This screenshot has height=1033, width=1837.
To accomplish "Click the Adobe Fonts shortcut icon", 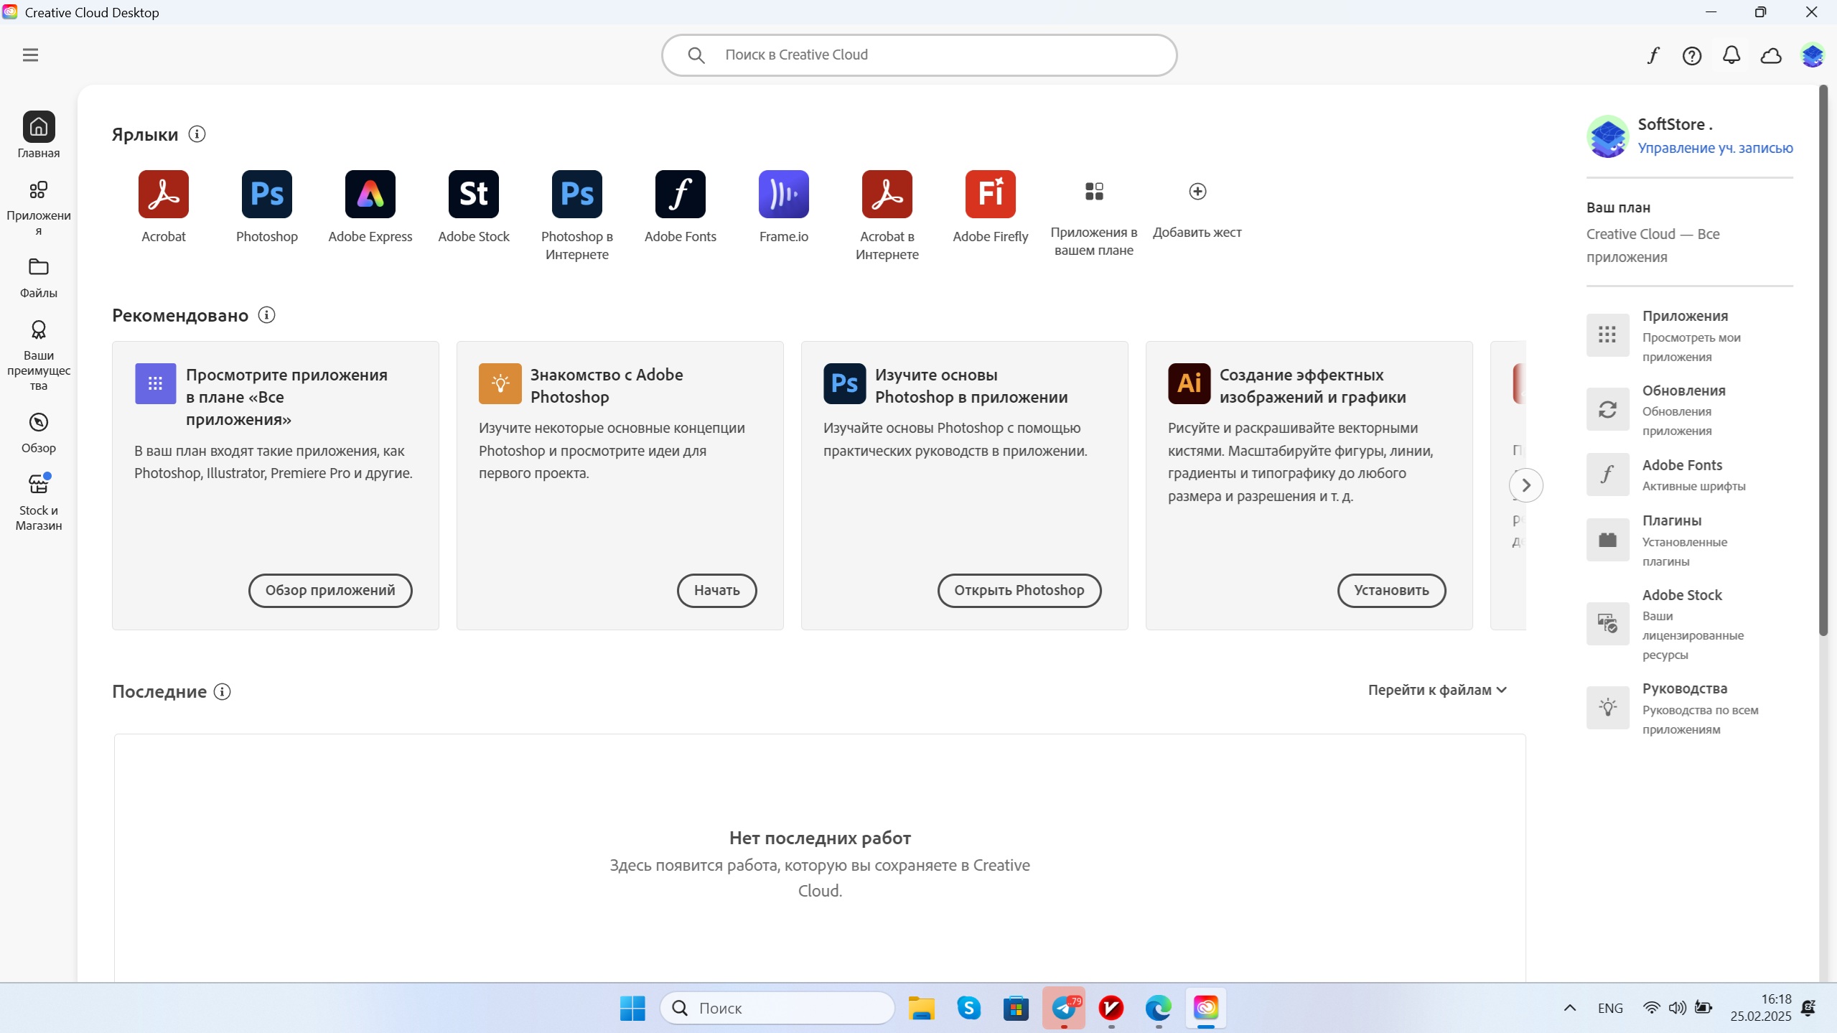I will [680, 194].
